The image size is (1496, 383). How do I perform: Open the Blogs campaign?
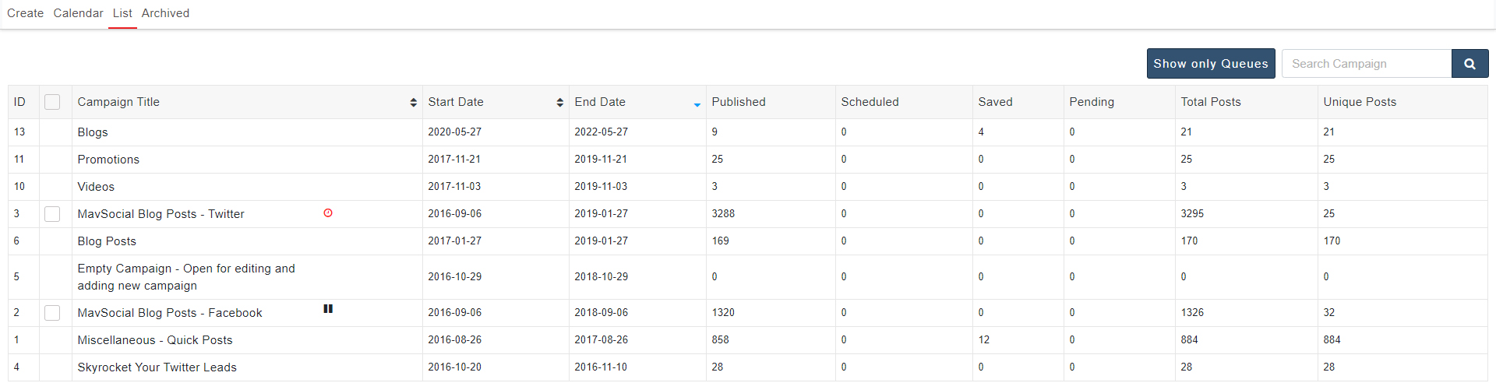[x=93, y=132]
